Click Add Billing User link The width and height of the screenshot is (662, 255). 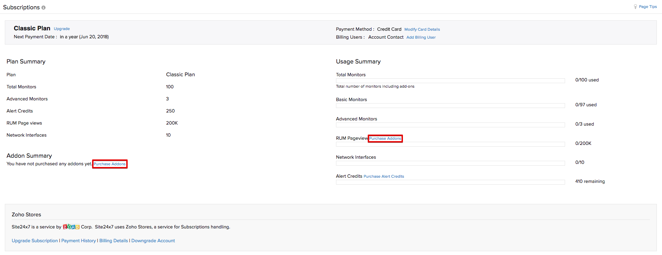pyautogui.click(x=421, y=37)
